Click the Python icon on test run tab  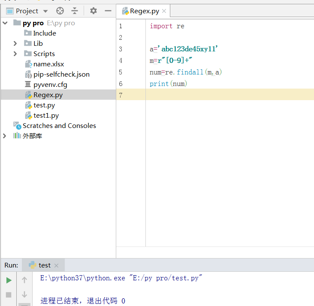coord(33,265)
